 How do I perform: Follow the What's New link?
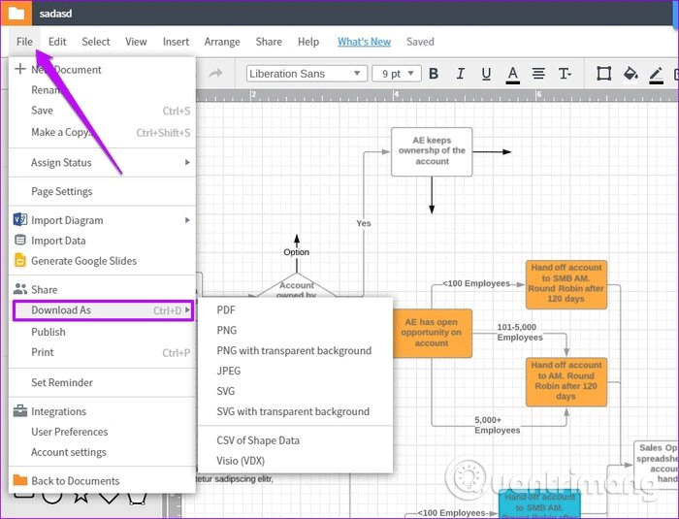coord(364,42)
